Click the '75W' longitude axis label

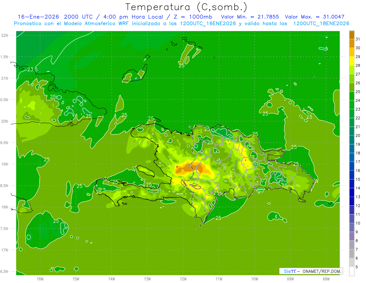coord(76,279)
